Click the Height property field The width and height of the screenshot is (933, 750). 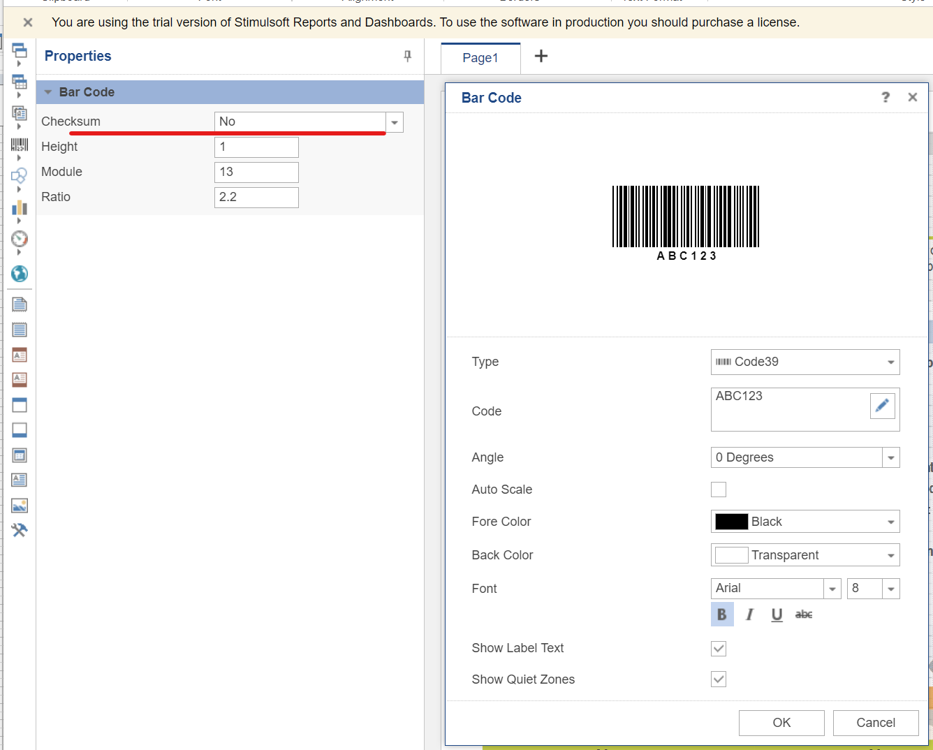coord(256,147)
